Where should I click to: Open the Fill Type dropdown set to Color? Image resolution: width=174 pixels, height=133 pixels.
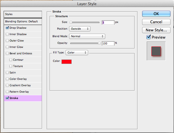(x=77, y=53)
